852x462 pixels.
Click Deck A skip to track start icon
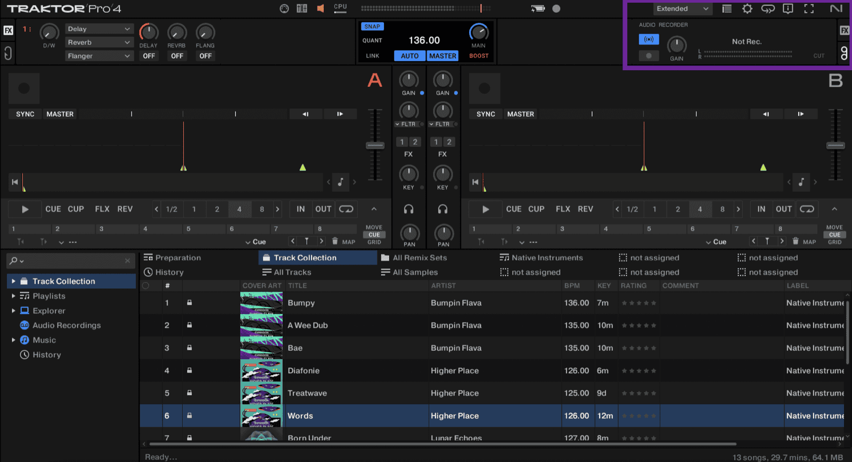tap(15, 182)
